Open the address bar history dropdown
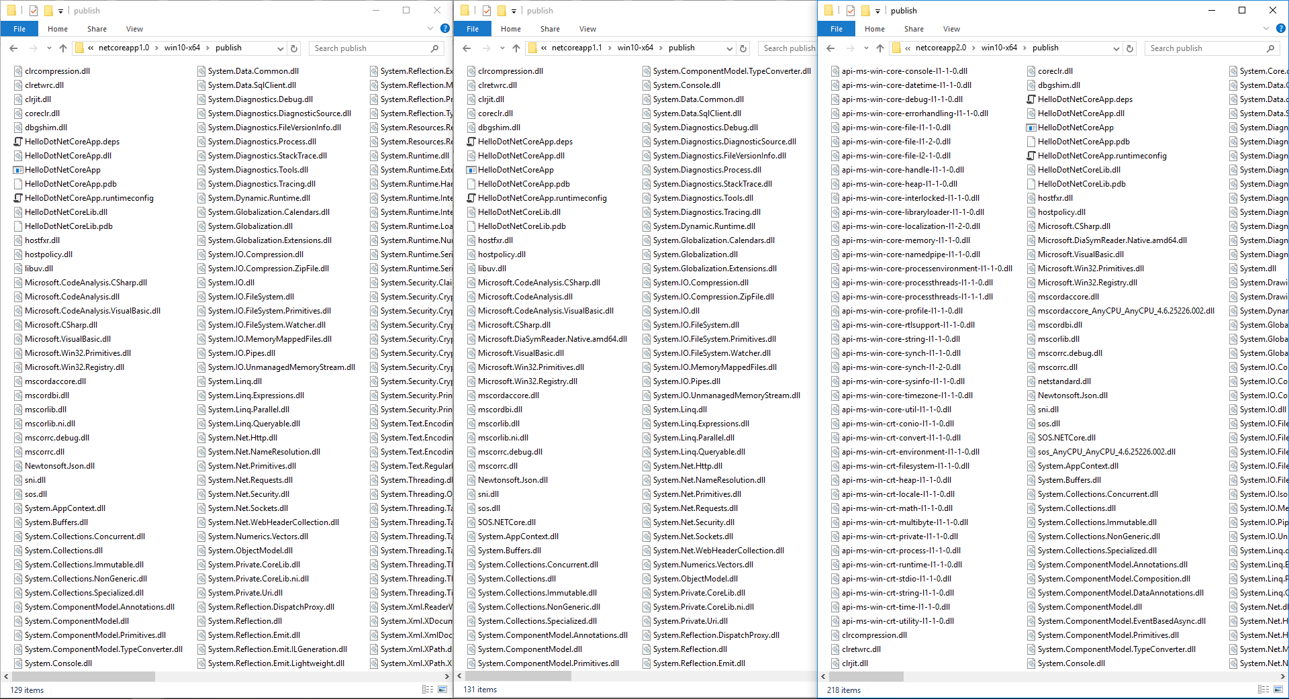1289x699 pixels. click(281, 48)
